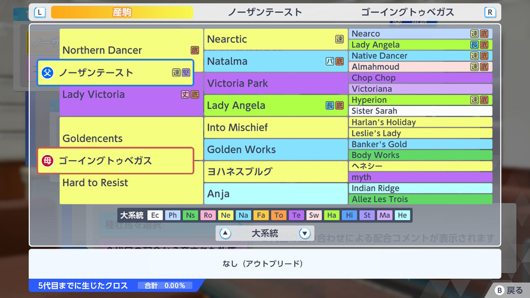Click the 速 badge on Nearctic

(339, 39)
